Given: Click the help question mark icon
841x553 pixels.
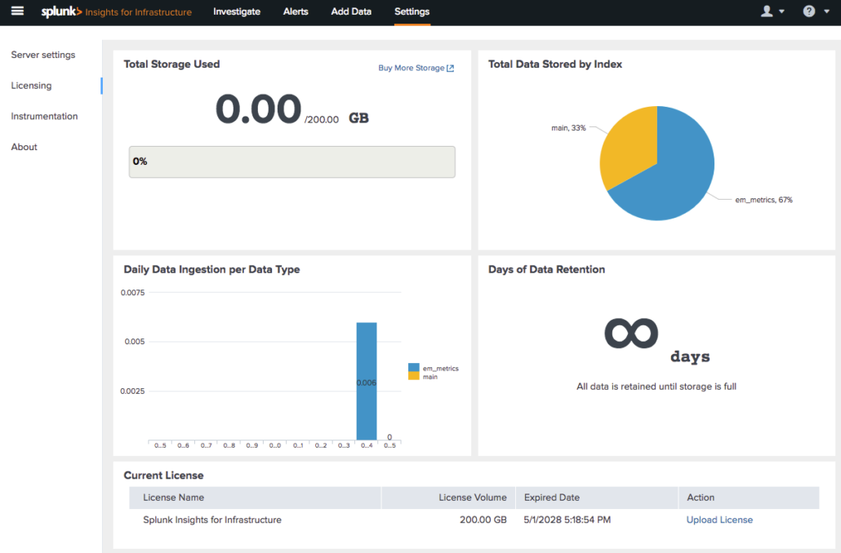Looking at the screenshot, I should (x=808, y=11).
